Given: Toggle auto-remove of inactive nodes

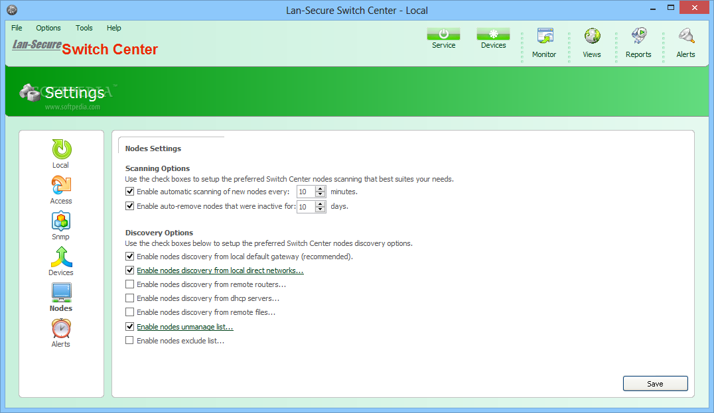Looking at the screenshot, I should click(x=130, y=206).
